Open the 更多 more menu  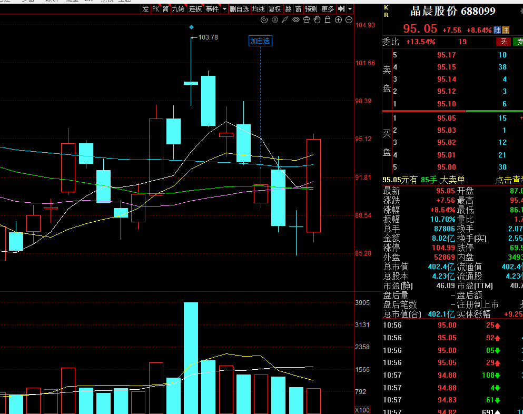328,9
